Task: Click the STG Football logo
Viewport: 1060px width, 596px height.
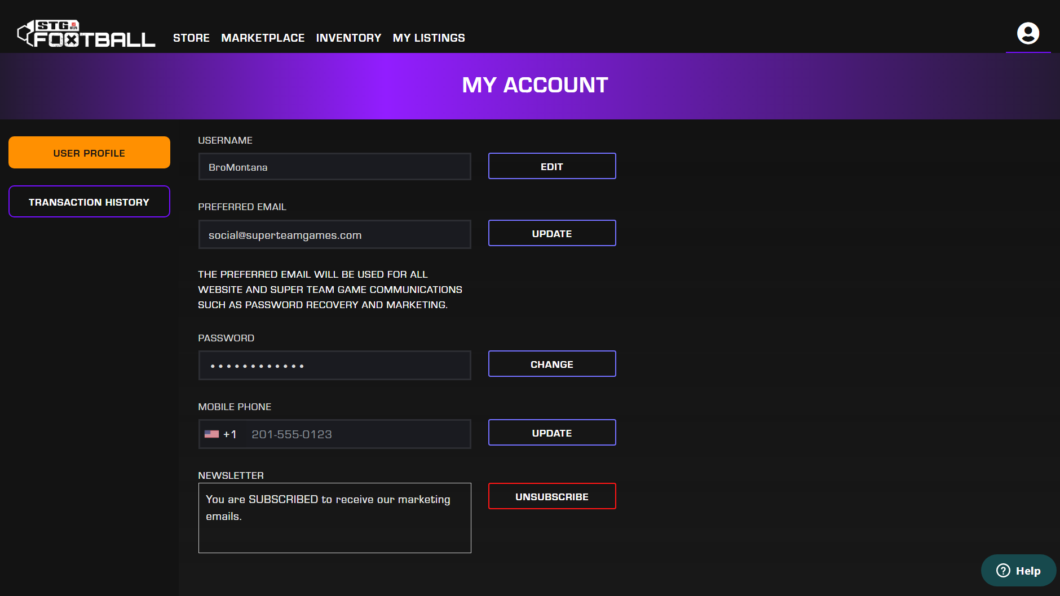Action: 86,34
